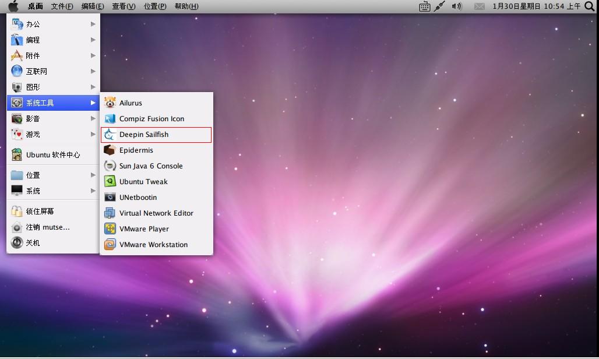Launch VMware Workstation by its label

(154, 244)
